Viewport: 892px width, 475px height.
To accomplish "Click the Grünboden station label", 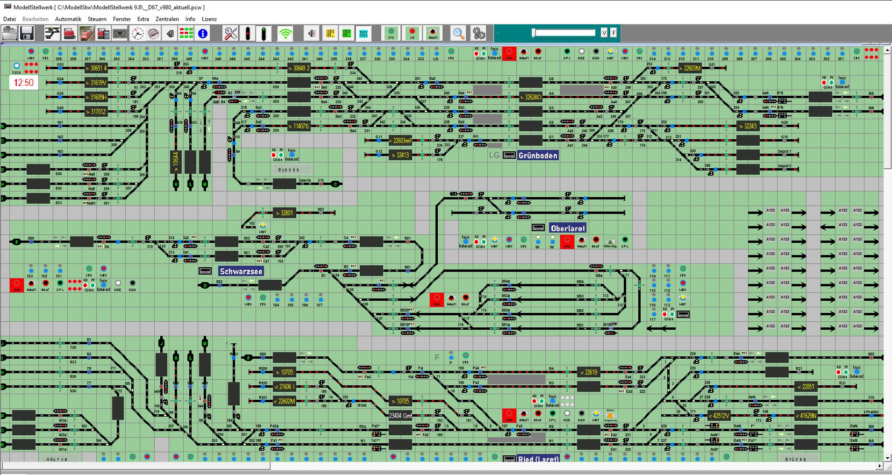I will coord(538,156).
